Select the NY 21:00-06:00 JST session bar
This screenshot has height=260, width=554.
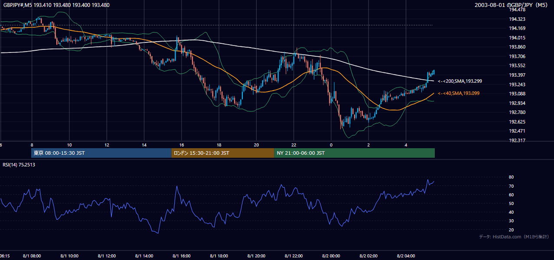click(x=354, y=153)
